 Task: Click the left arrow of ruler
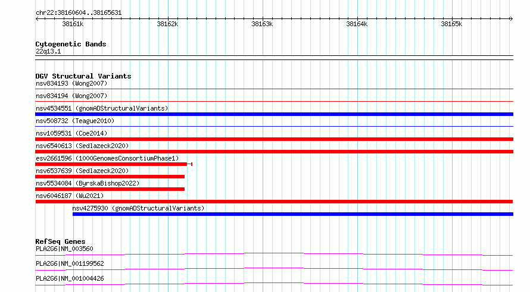coord(37,19)
